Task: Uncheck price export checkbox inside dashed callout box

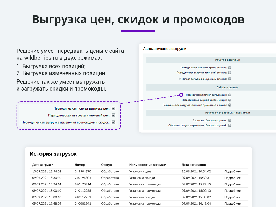Action: pos(113,108)
